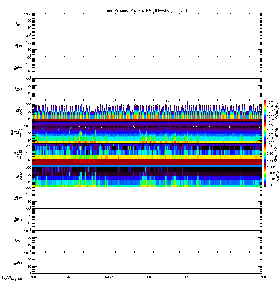Click the 'nT²/Hz' color bar unit label
The width and height of the screenshot is (280, 298).
pyautogui.click(x=277, y=133)
